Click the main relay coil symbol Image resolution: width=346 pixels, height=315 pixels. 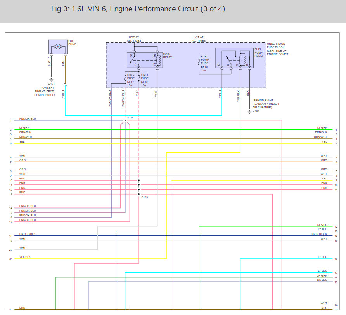click(x=159, y=60)
